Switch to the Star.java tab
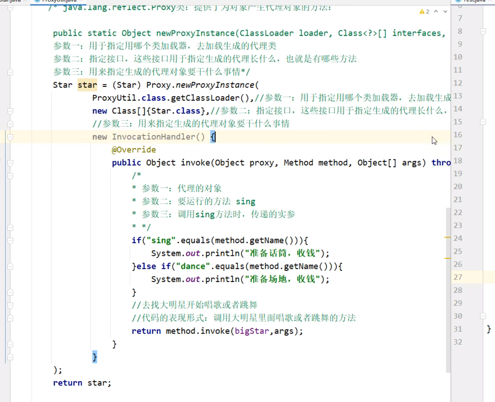The image size is (495, 402). tap(10, 1)
